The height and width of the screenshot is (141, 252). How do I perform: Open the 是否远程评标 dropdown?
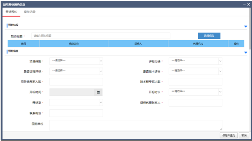pos(76,71)
